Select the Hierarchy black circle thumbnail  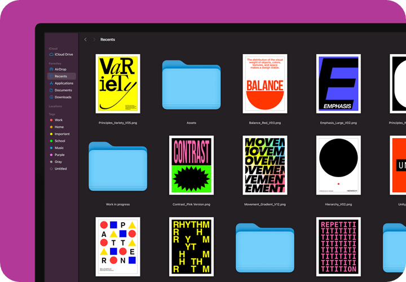coord(338,165)
